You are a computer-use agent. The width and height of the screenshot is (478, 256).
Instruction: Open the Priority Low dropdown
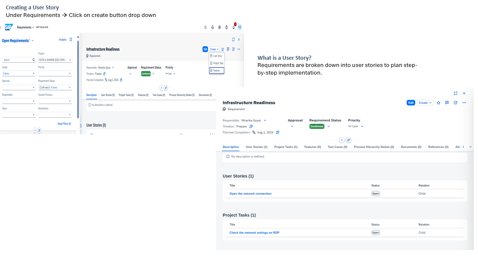pyautogui.click(x=362, y=126)
